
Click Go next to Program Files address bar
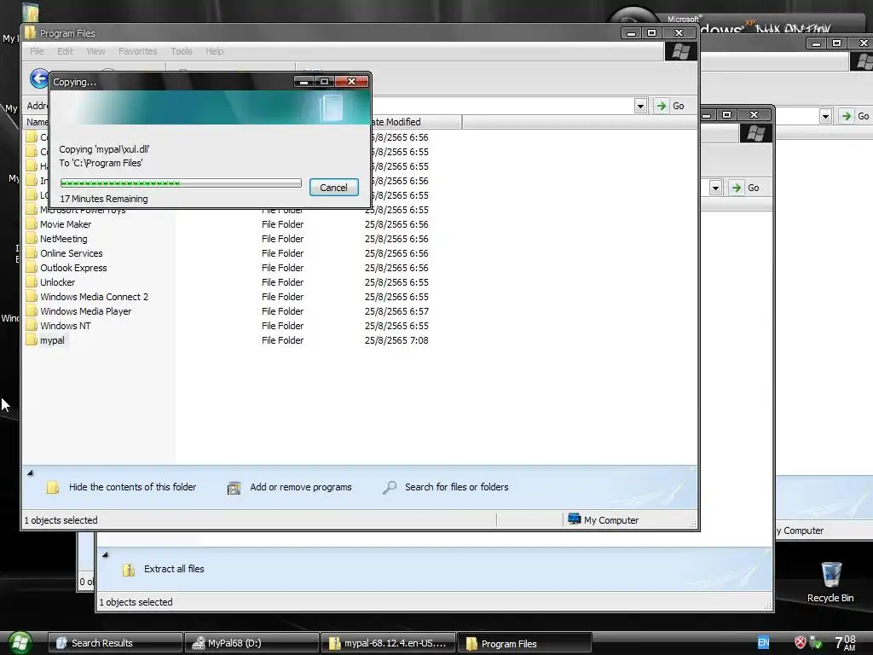pos(670,106)
